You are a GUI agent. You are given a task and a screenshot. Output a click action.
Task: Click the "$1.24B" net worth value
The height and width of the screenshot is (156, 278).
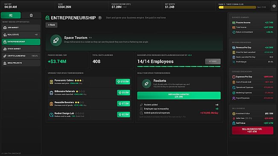170,7
